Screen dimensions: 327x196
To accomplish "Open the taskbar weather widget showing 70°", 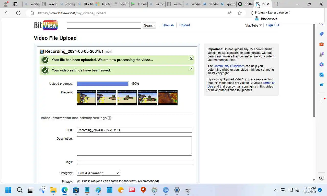I will (x=42, y=190).
